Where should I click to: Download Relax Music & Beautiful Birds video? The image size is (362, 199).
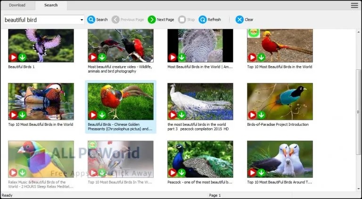coord(23,173)
